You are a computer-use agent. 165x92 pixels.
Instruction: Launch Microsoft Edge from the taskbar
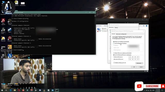coord(11,90)
